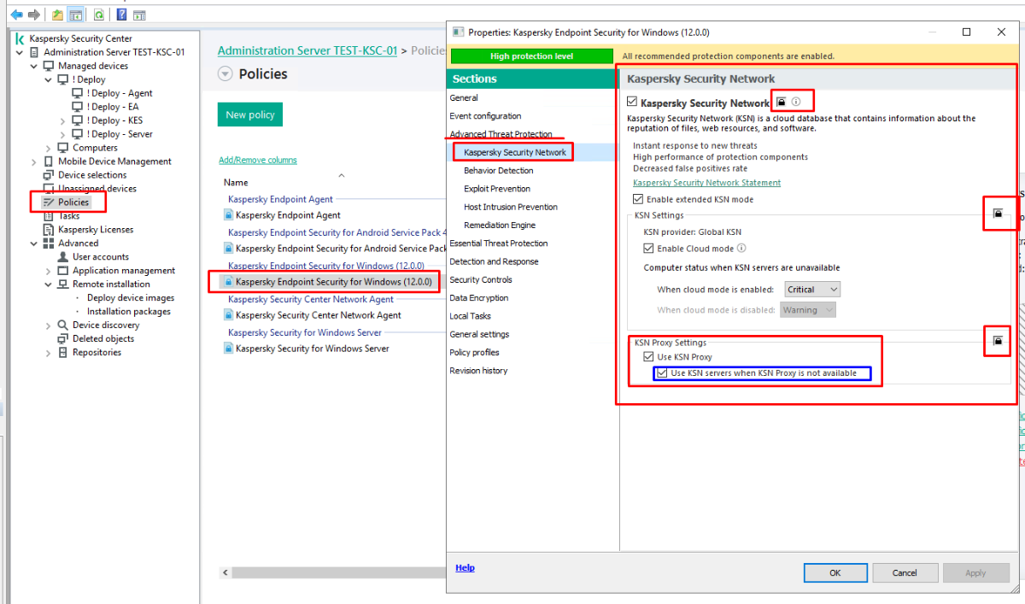The width and height of the screenshot is (1025, 604).
Task: Expand the Repositories tree node
Action: 50,353
